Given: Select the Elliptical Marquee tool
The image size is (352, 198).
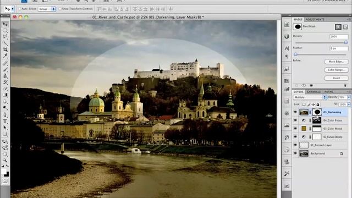Looking at the screenshot, I should point(5,30).
